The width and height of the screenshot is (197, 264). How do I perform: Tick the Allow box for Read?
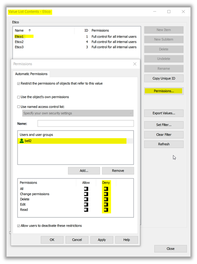pyautogui.click(x=86, y=210)
